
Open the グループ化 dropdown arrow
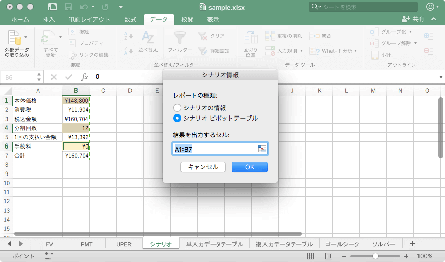(411, 32)
